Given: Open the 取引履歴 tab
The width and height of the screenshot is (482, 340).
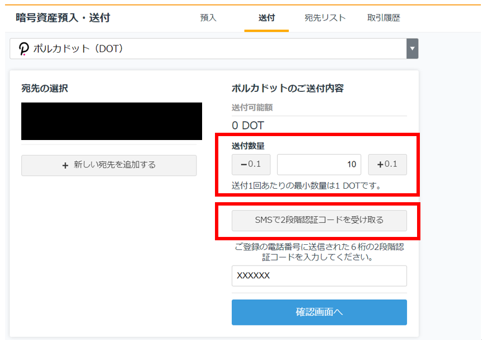Looking at the screenshot, I should 383,18.
